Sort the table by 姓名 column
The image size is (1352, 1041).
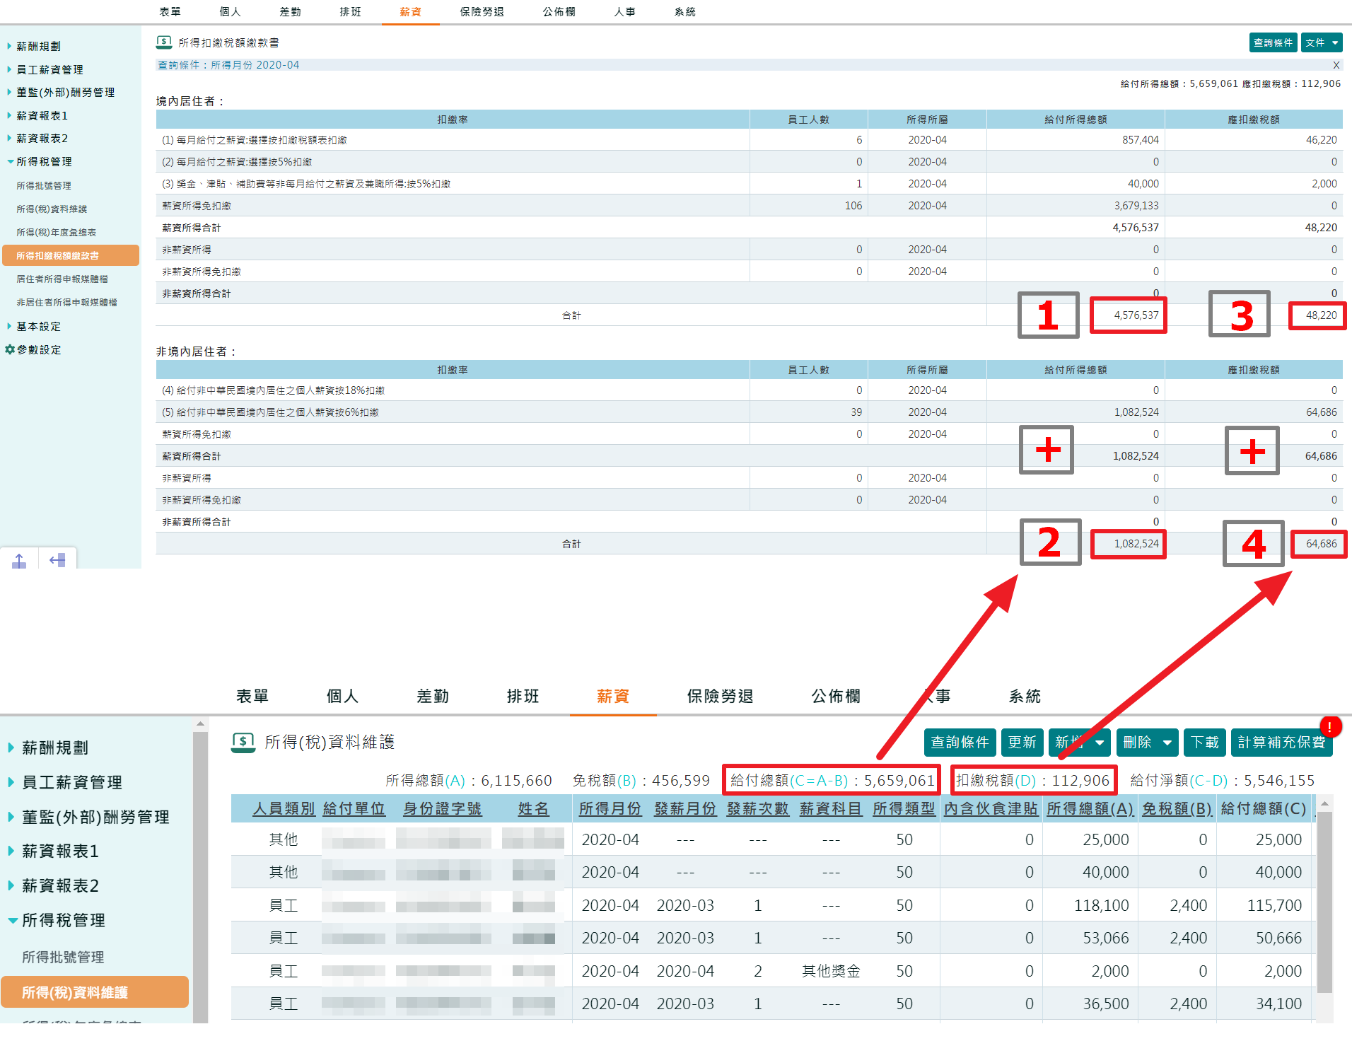pyautogui.click(x=534, y=808)
